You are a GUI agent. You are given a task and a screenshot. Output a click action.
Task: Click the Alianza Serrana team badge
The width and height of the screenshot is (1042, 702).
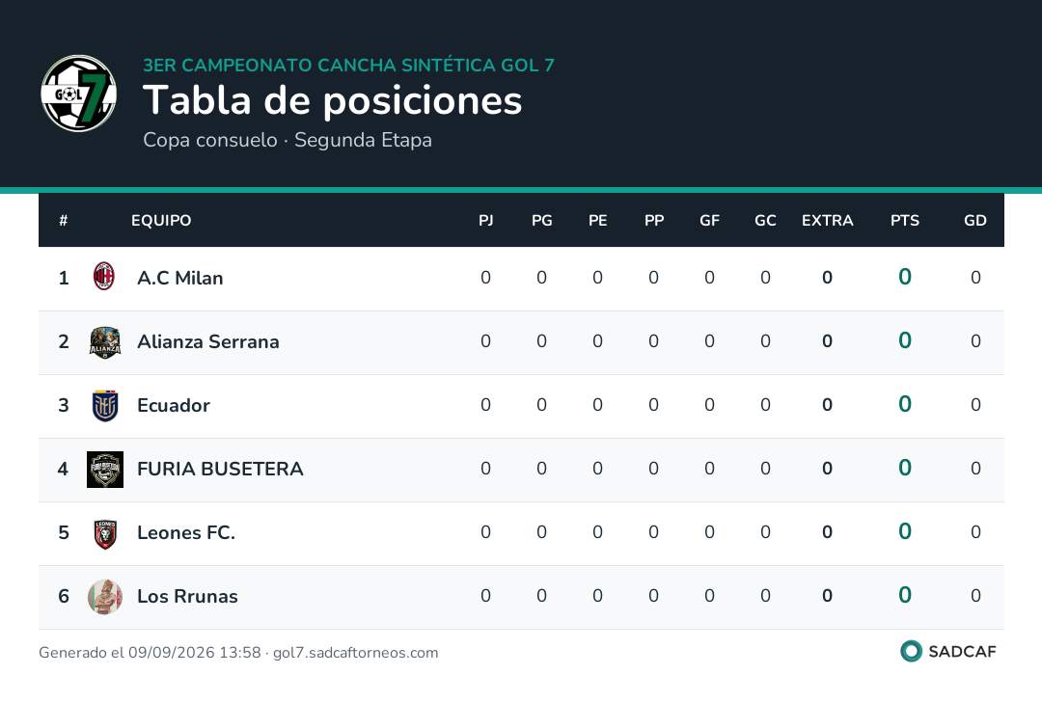(105, 342)
